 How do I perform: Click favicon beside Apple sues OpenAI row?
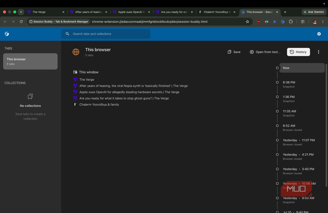pos(75,92)
